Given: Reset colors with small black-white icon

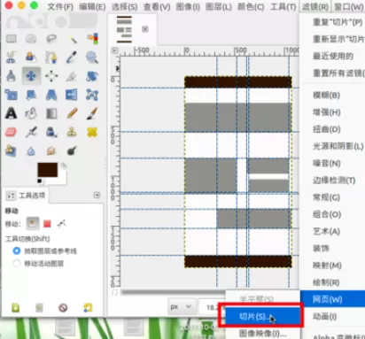Looking at the screenshot, I should (40, 181).
